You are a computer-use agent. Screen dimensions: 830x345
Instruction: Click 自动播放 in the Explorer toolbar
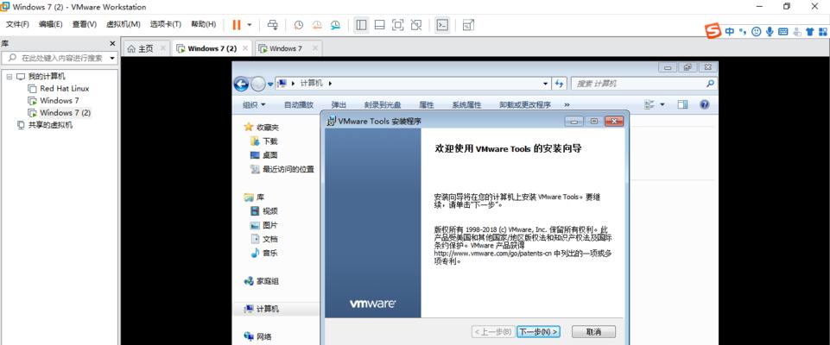[x=299, y=104]
